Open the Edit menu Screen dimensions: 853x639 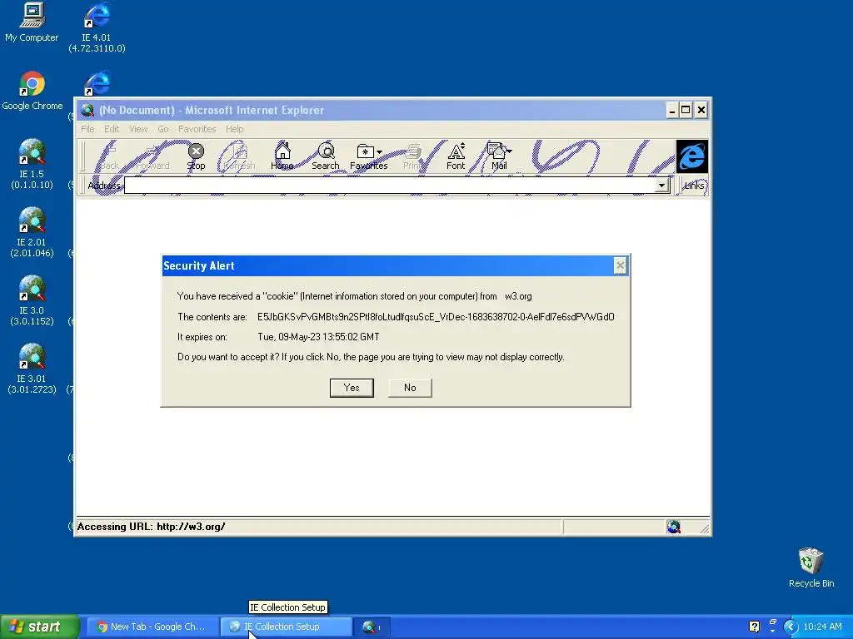[112, 129]
